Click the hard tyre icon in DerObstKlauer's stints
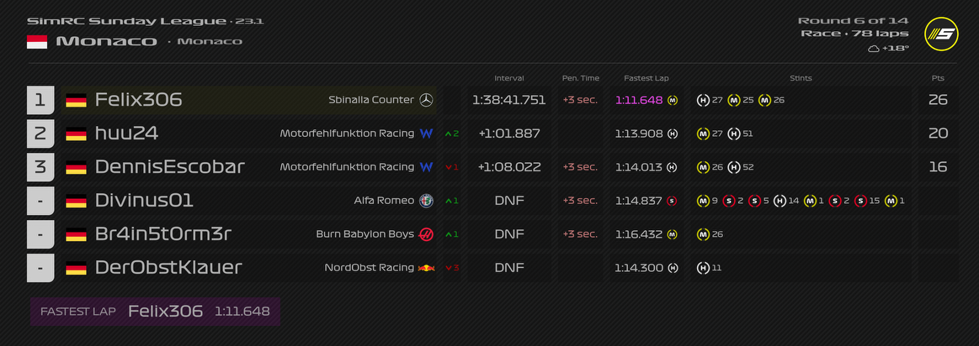The width and height of the screenshot is (979, 346). click(x=703, y=268)
